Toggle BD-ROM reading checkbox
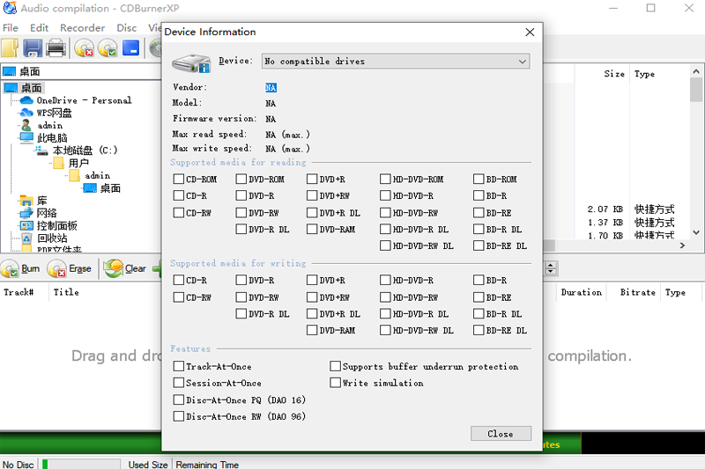This screenshot has width=705, height=469. click(479, 180)
